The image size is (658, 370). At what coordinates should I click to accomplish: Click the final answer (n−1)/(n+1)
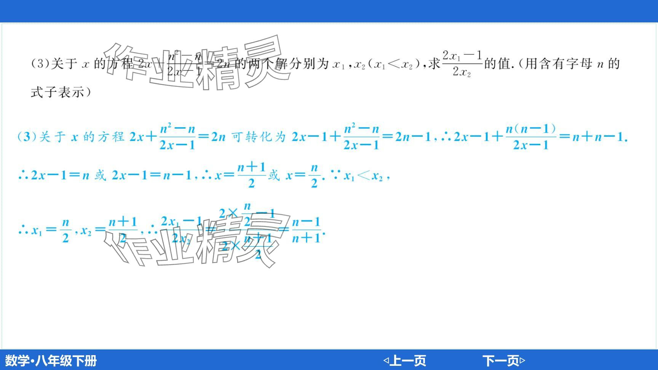click(x=307, y=230)
